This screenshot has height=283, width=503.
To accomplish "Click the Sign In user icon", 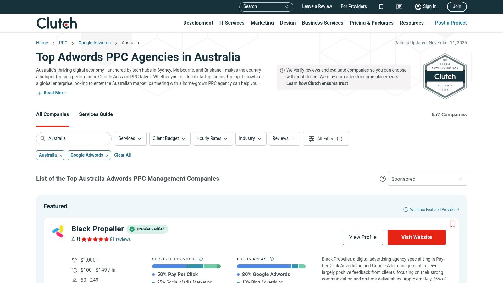I will click(418, 7).
